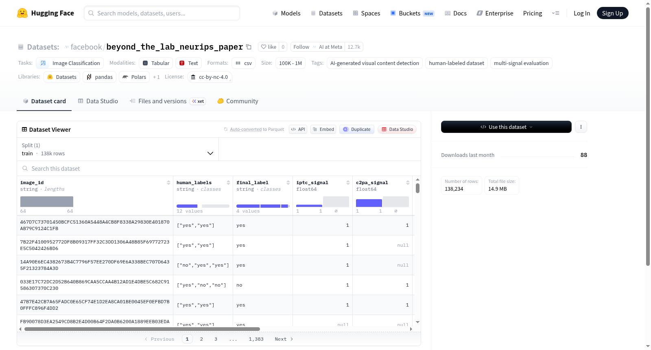Focus the main search models field
Image resolution: width=651 pixels, height=350 pixels.
coord(162,13)
